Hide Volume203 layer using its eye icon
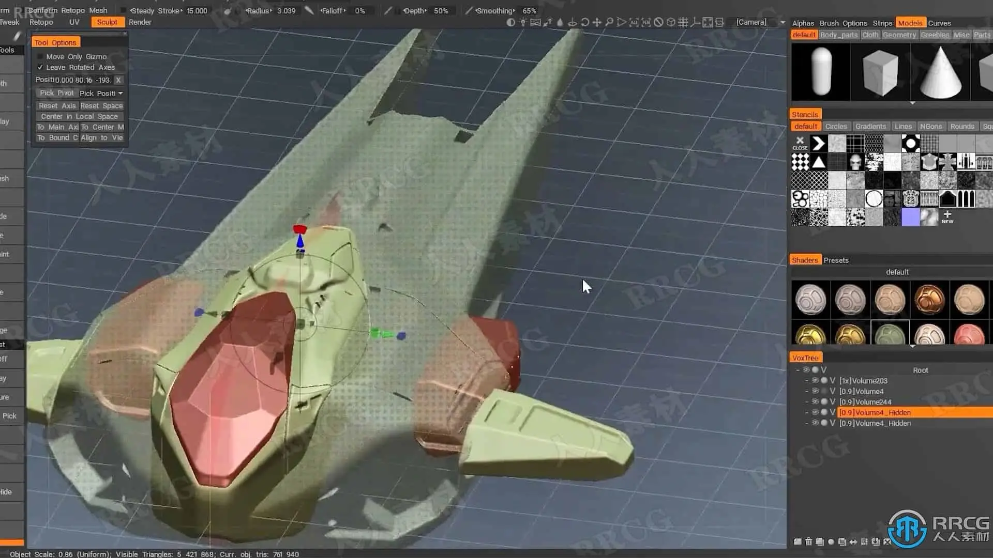This screenshot has width=993, height=558. click(x=815, y=381)
